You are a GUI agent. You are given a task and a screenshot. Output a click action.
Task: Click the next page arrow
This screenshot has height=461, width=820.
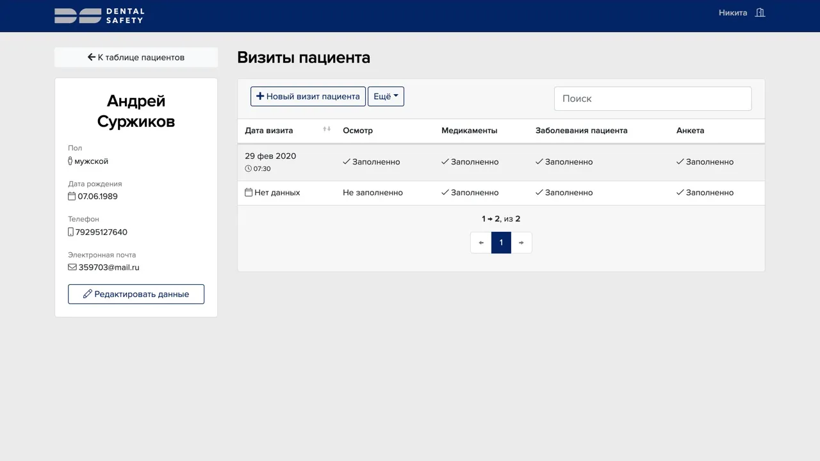(521, 242)
